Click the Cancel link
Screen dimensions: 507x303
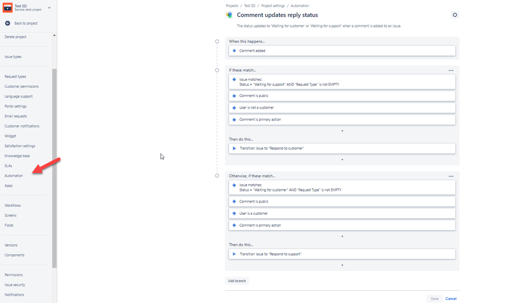pyautogui.click(x=451, y=299)
